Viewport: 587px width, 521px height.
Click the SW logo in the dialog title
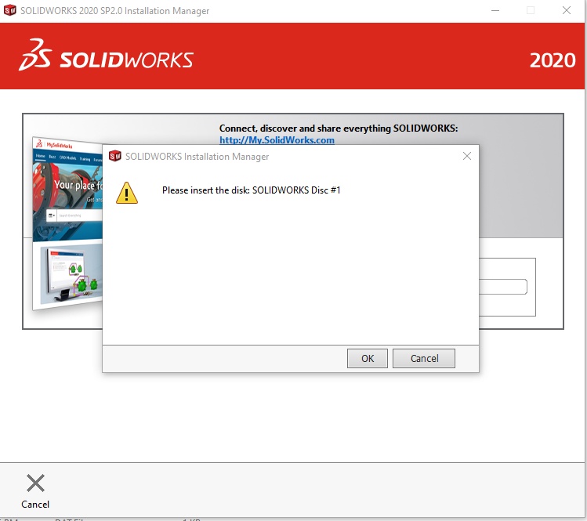pos(115,156)
